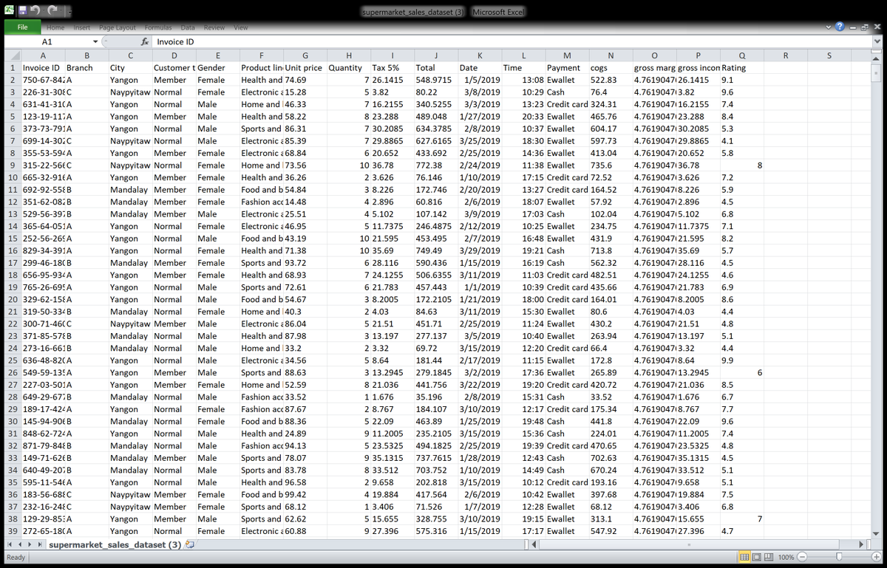Click the 100% zoom level button

coord(786,557)
